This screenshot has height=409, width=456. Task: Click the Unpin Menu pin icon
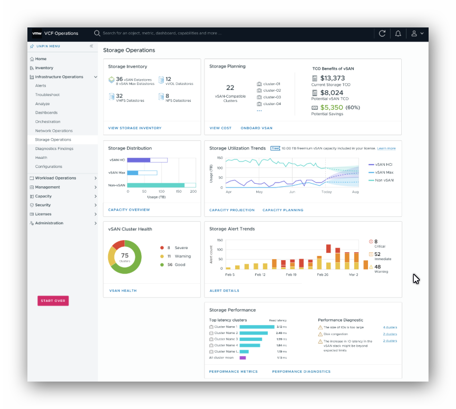click(32, 46)
